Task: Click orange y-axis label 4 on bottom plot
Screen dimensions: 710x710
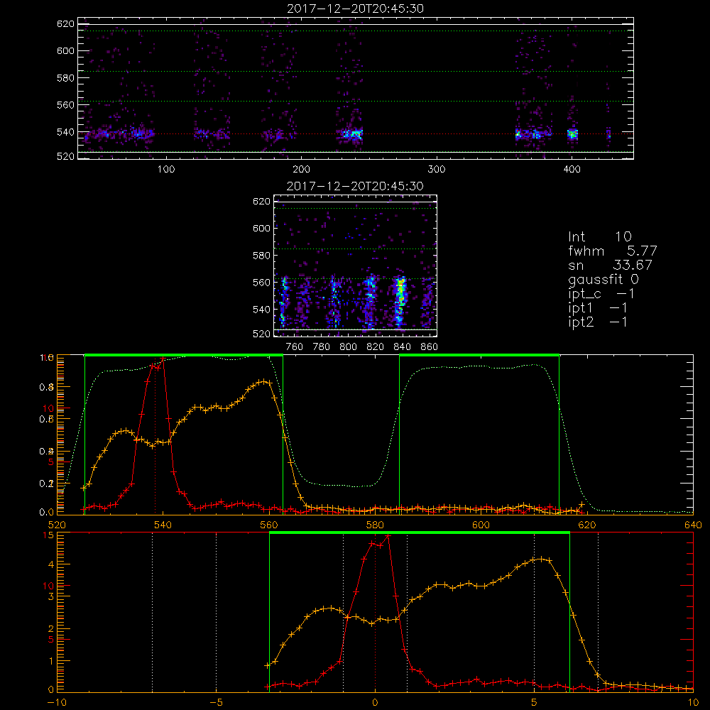Action: (x=50, y=564)
